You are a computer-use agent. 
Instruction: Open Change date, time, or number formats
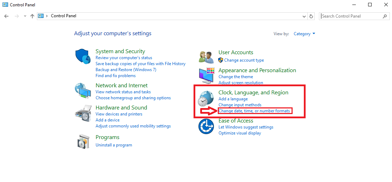tap(254, 111)
